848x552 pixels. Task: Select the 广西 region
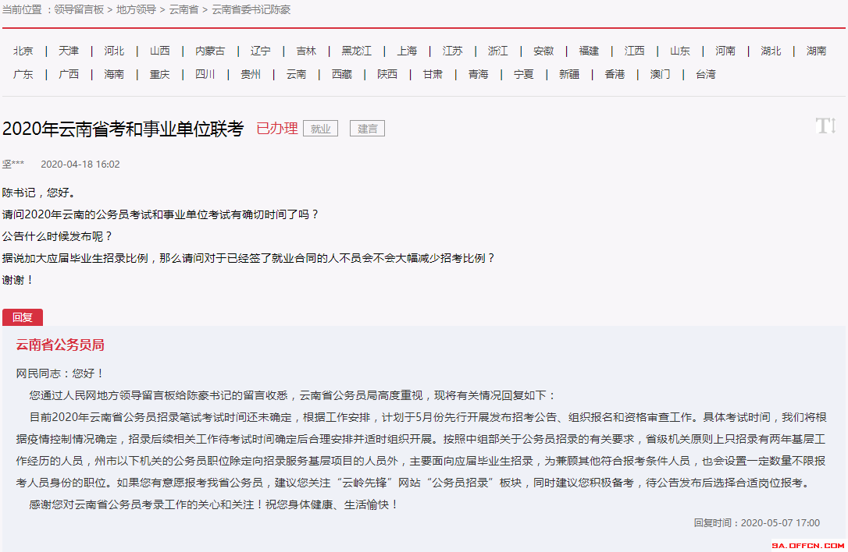[x=69, y=74]
